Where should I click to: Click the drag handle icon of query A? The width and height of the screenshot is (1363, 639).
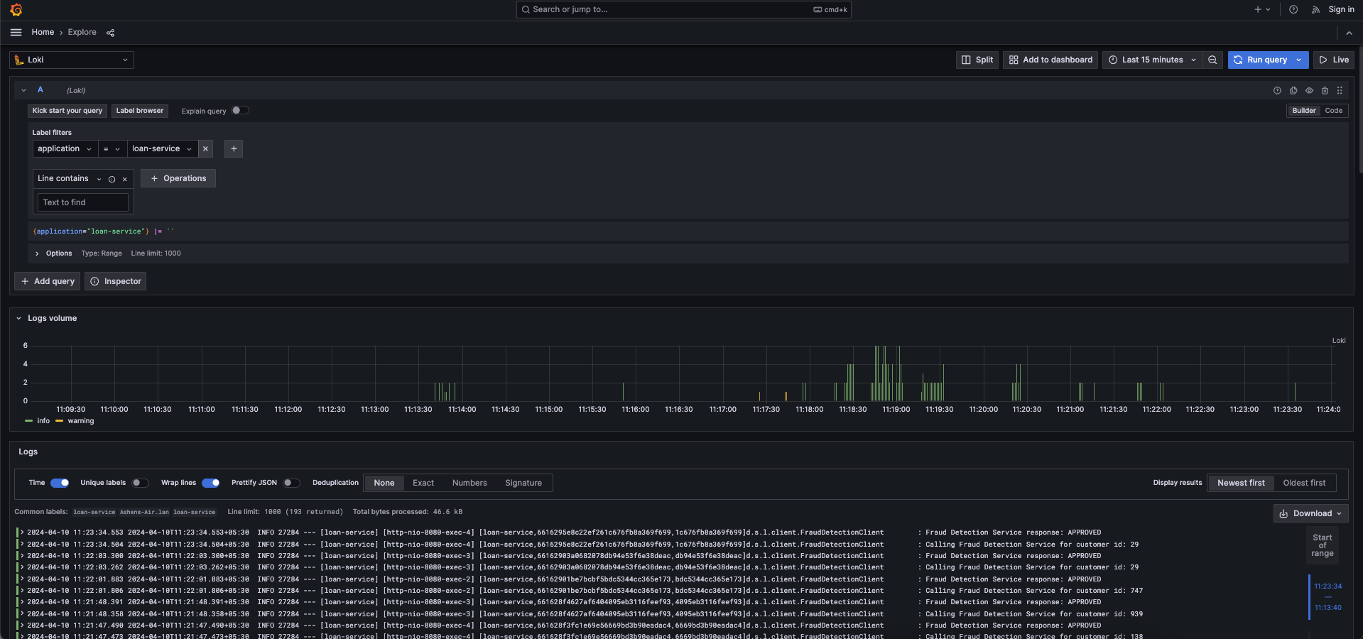1340,90
